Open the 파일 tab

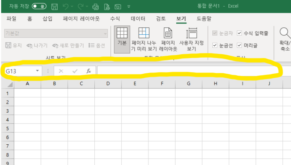(x=11, y=19)
